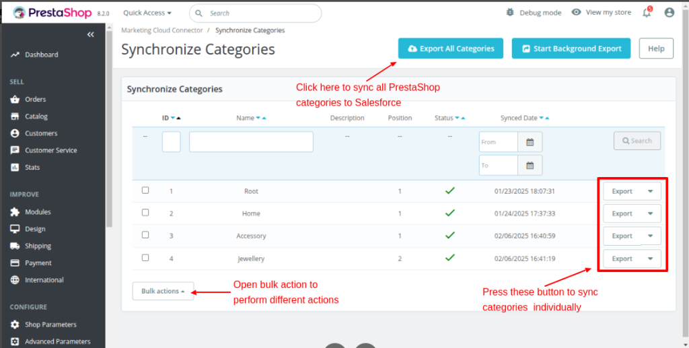Sort ID column descending arrow

(173, 118)
